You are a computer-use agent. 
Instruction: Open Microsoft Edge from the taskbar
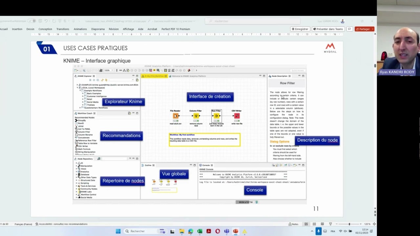(191, 231)
